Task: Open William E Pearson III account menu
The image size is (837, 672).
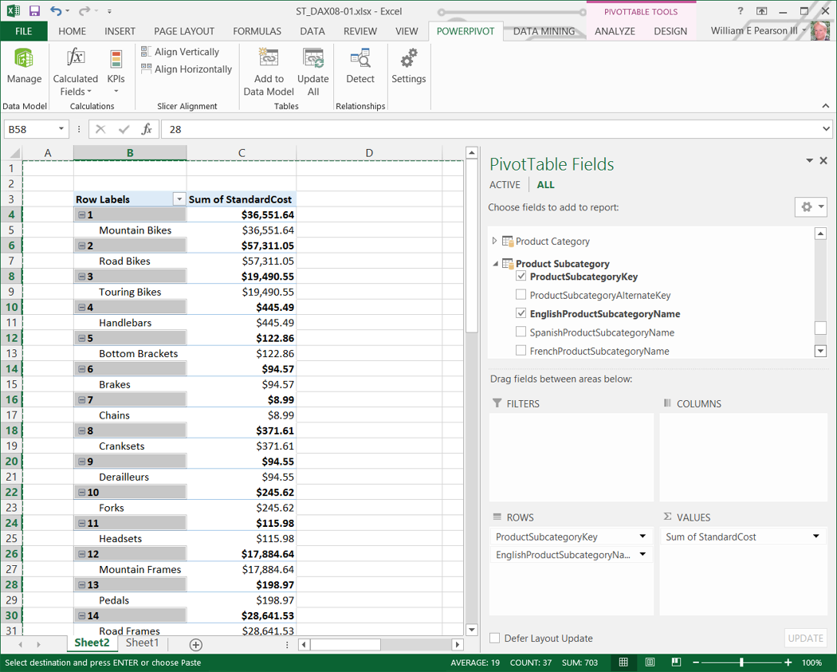Action: click(758, 31)
